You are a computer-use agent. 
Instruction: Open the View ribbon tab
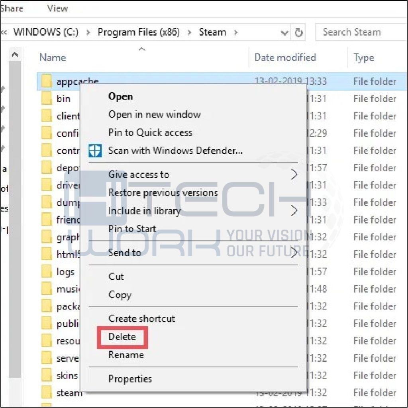click(57, 8)
